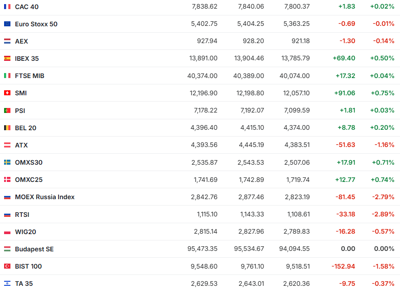Select the AEX index name
The height and width of the screenshot is (289, 400).
point(21,41)
